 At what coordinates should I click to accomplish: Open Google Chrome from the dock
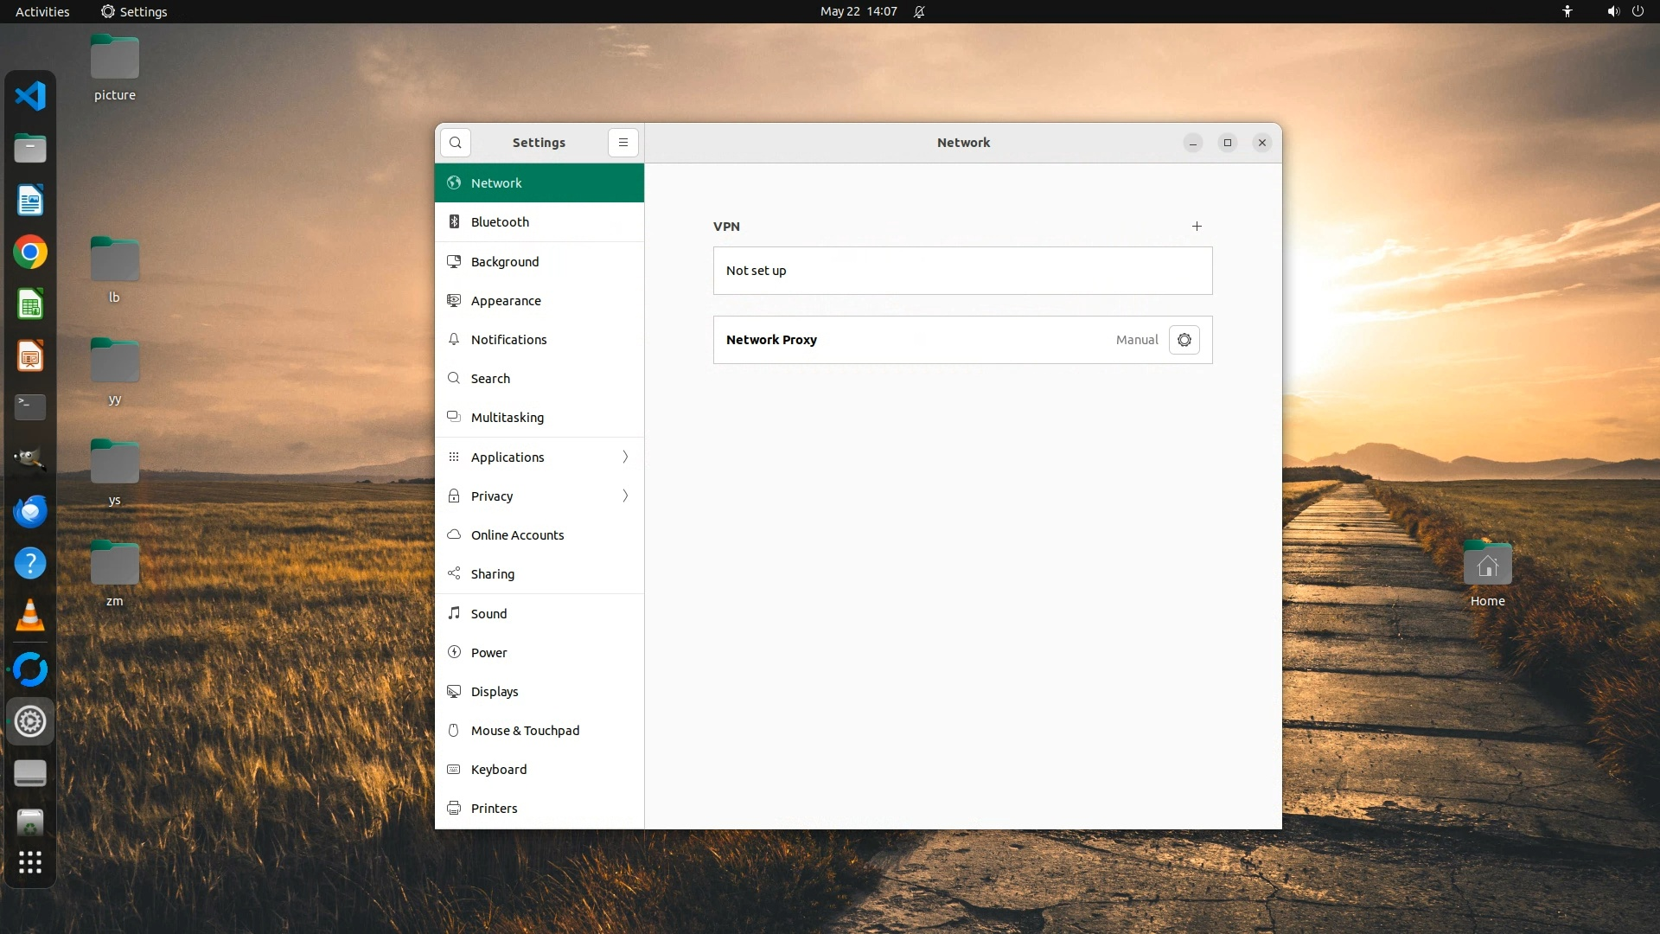tap(30, 253)
